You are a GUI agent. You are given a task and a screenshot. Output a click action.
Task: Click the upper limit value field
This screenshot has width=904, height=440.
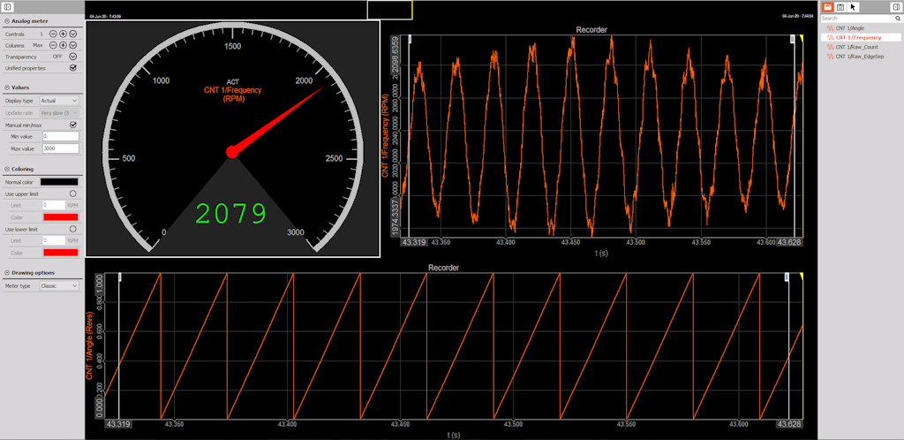click(x=53, y=205)
